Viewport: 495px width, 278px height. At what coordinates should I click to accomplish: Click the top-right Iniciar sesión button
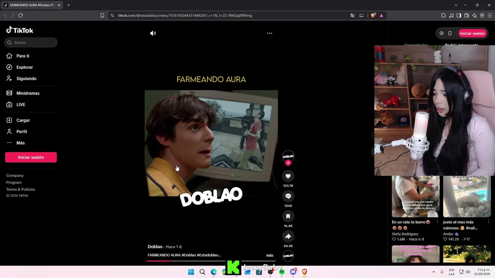[x=472, y=33]
